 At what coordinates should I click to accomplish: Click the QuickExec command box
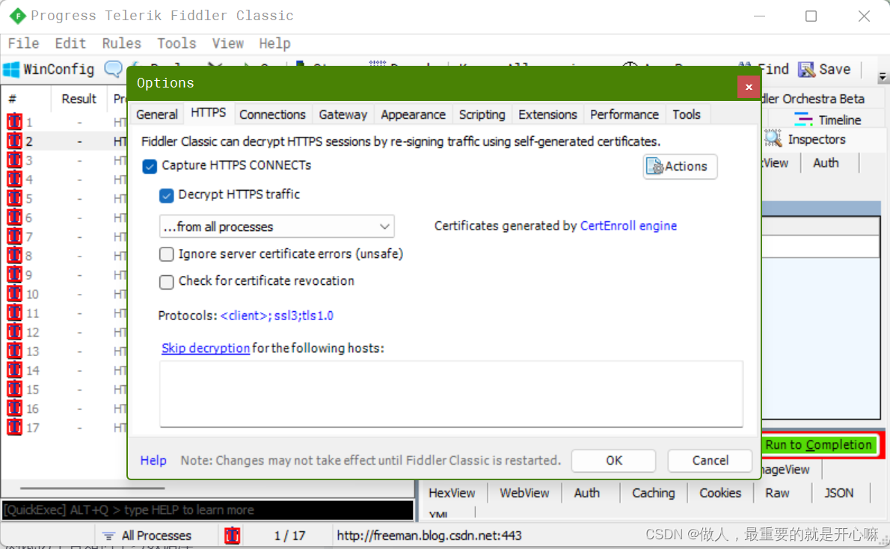tap(208, 510)
